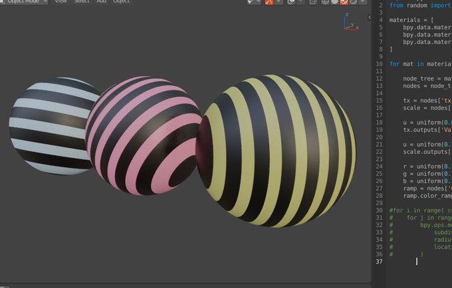Click the commented 'locat' line
This screenshot has height=288, width=452.
(420, 247)
